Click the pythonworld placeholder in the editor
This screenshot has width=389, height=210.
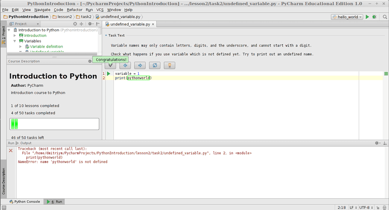pyautogui.click(x=138, y=78)
